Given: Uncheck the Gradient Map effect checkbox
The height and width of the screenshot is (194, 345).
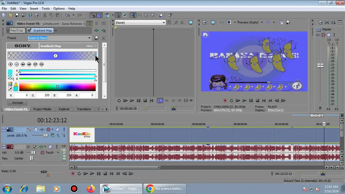Looking at the screenshot, I should pos(29,30).
